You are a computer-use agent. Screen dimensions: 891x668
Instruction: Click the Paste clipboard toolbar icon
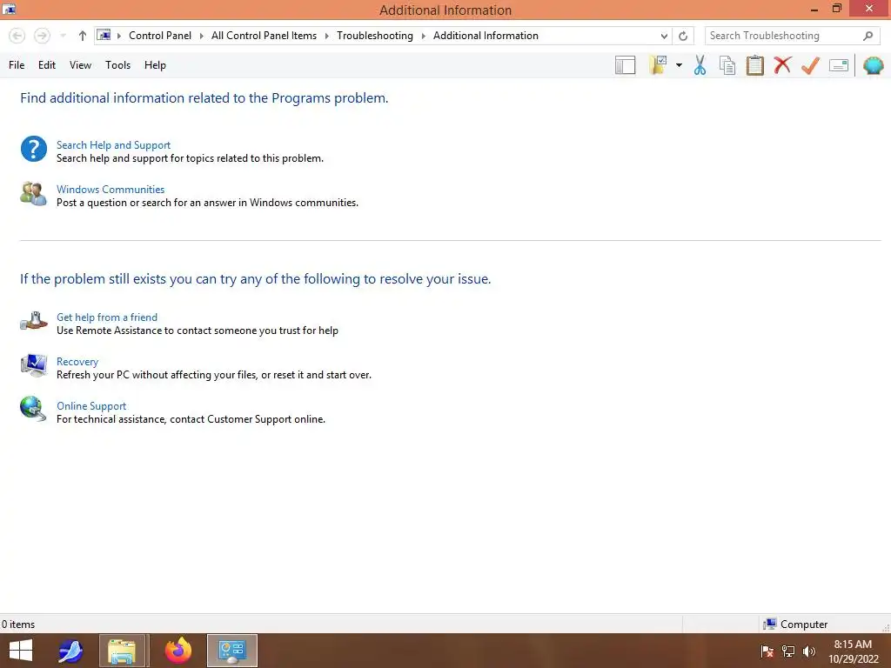tap(754, 65)
